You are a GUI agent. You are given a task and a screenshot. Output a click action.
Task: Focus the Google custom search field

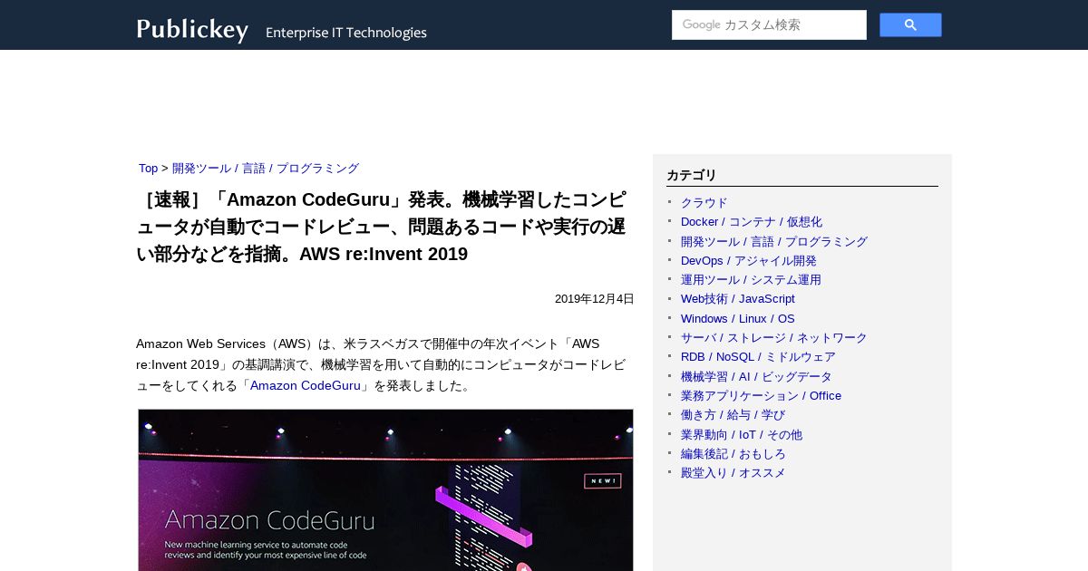point(769,25)
